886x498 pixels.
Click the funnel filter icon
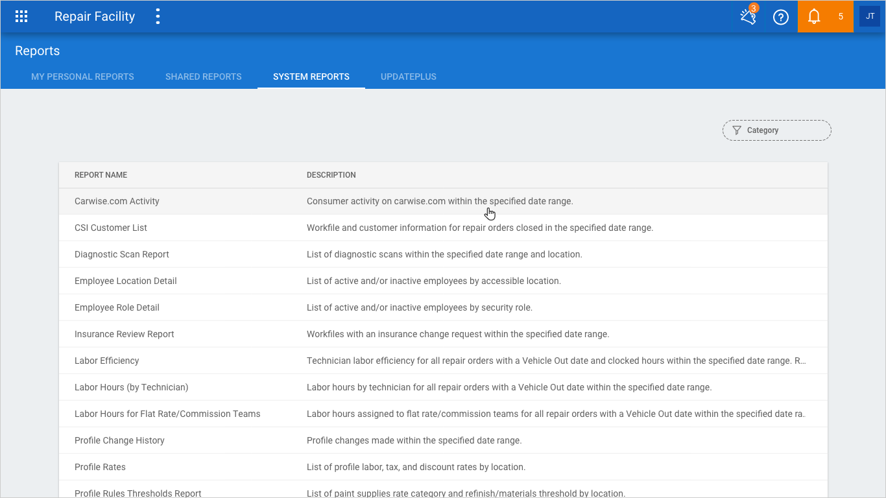[737, 130]
